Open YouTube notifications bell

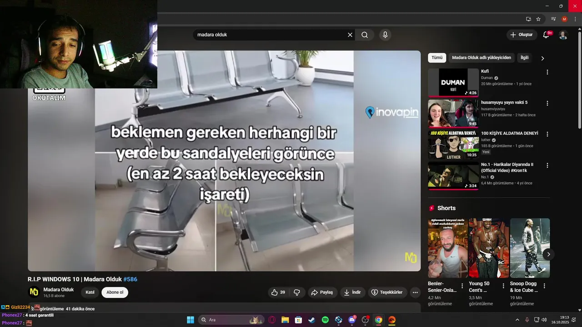click(x=546, y=35)
